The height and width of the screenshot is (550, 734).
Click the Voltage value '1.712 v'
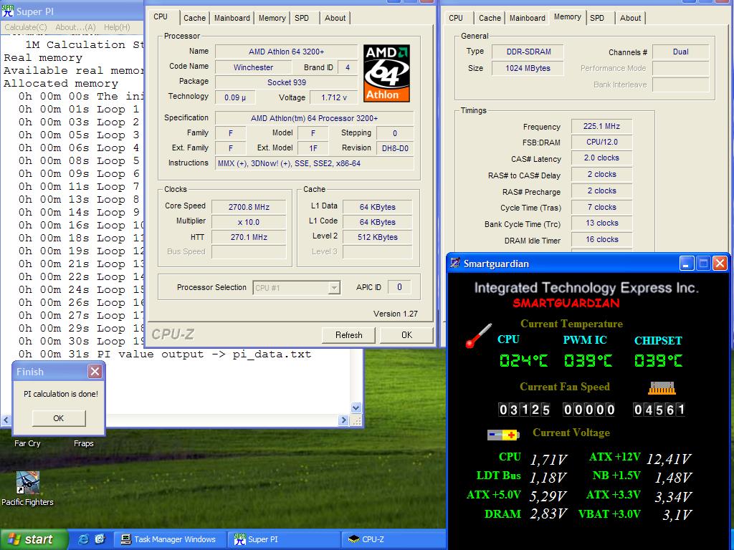(334, 97)
